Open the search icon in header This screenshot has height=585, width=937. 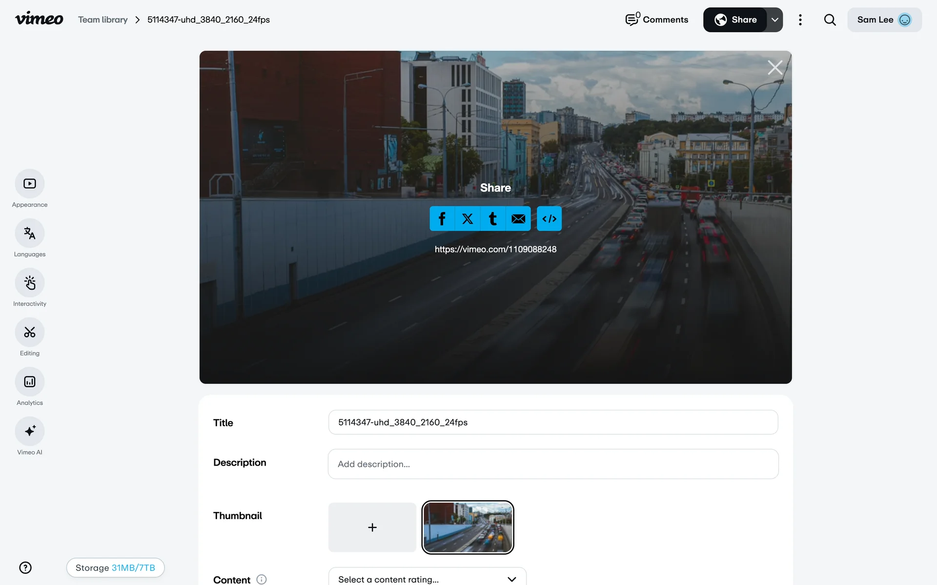coord(830,20)
